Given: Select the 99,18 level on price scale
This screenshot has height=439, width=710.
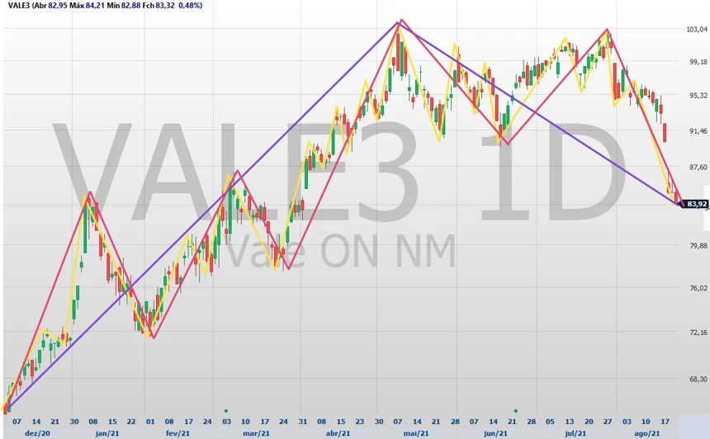Looking at the screenshot, I should [697, 62].
